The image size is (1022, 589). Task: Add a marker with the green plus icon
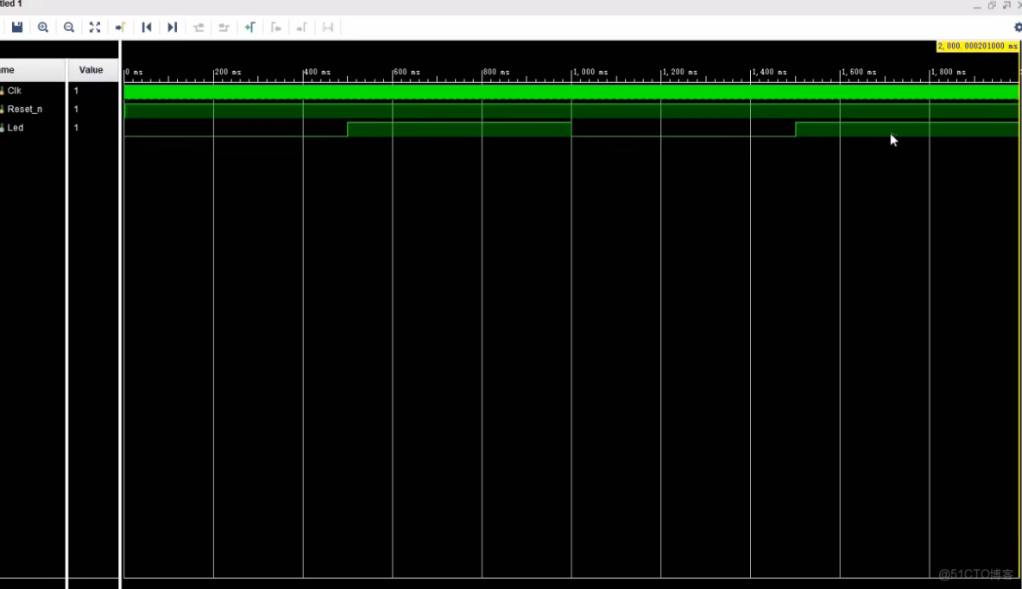249,27
